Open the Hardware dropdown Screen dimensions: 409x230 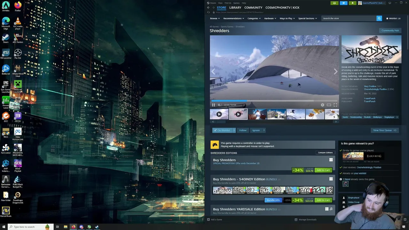pos(270,18)
